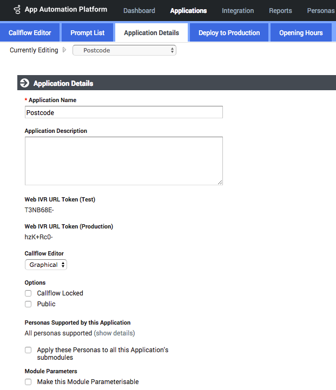
Task: Click the Web IVR URL Token (Production) label
Action: 69,226
